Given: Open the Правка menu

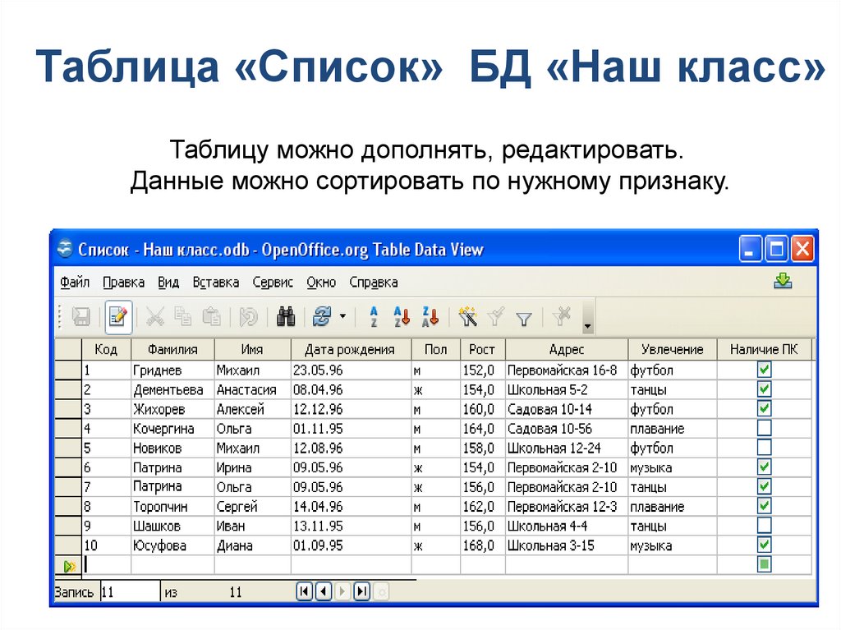Looking at the screenshot, I should click(x=123, y=283).
